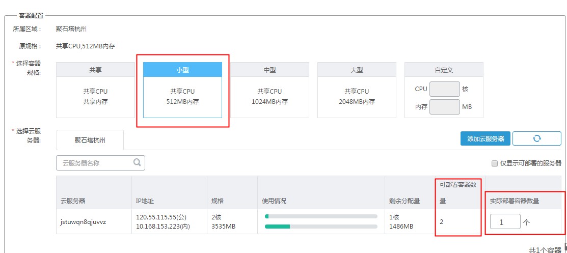Open the 聚石塔杭州 region tab
This screenshot has width=567, height=253.
click(x=90, y=139)
